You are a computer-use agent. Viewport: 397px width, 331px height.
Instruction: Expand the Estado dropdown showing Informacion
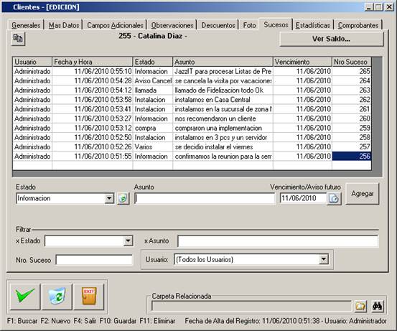(x=109, y=198)
